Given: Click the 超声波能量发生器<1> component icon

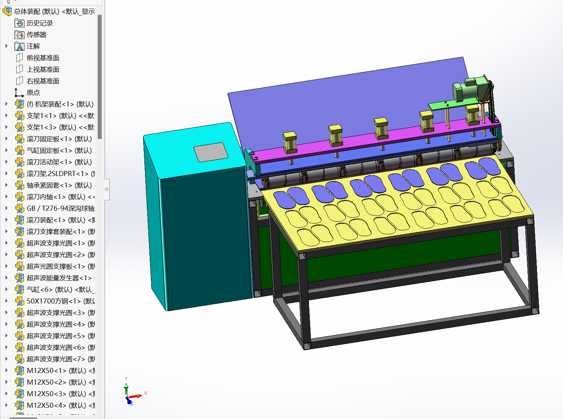Looking at the screenshot, I should (19, 278).
